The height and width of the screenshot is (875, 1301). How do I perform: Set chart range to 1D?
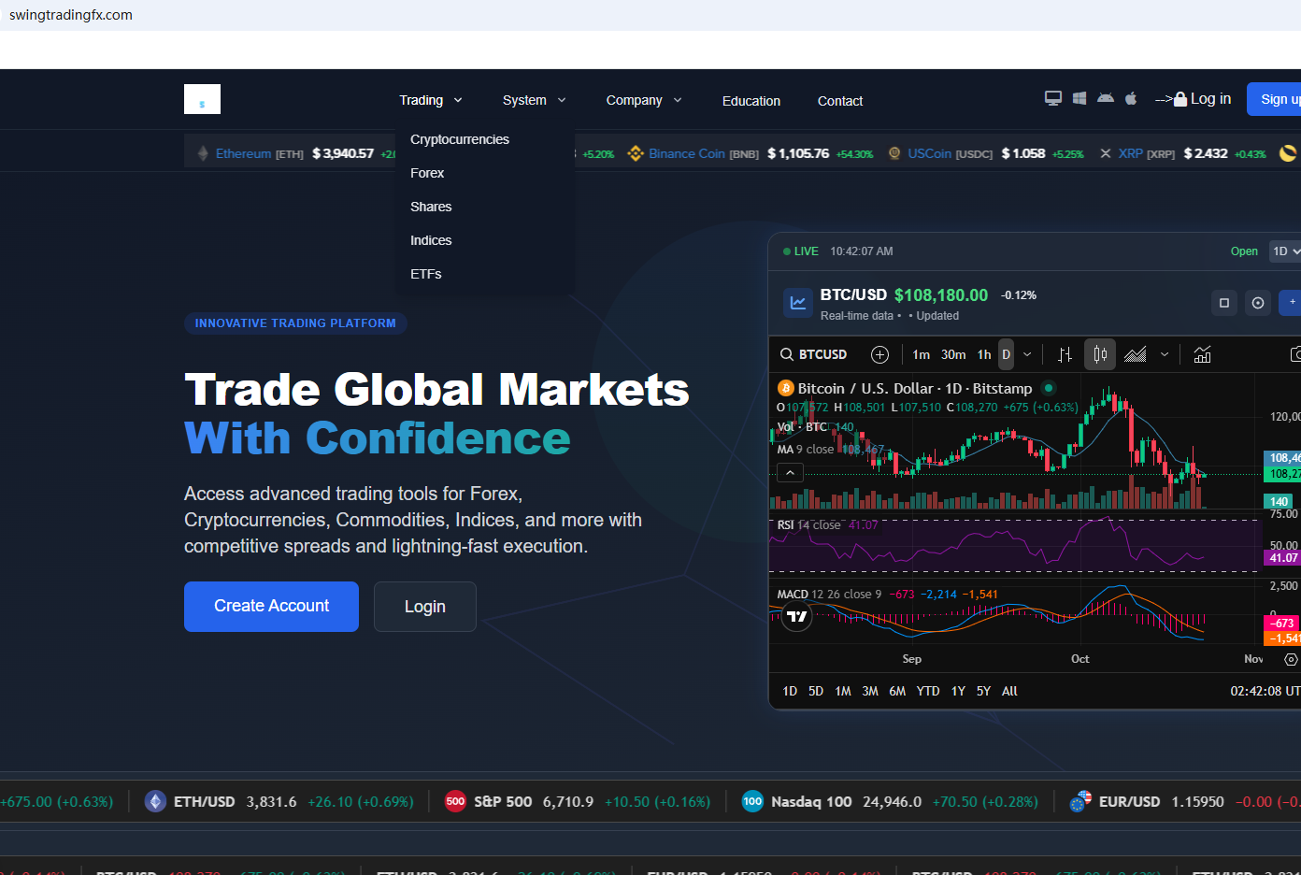point(790,691)
